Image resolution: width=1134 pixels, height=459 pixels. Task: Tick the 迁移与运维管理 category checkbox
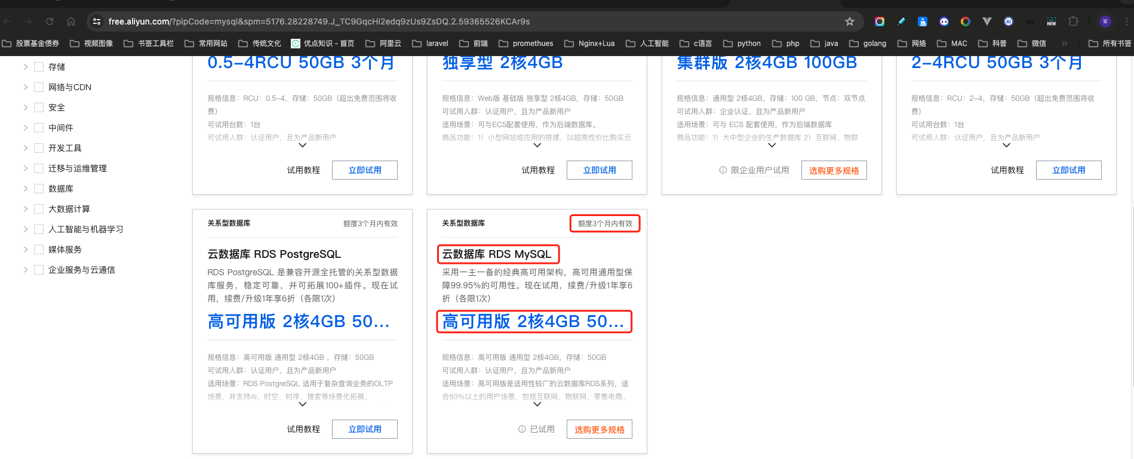click(x=39, y=168)
